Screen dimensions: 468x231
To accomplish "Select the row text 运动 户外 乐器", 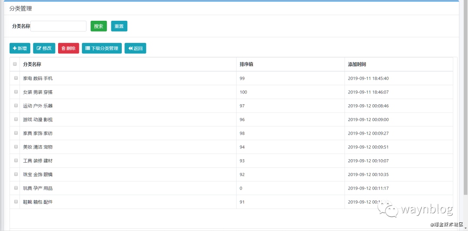I will coord(38,106).
